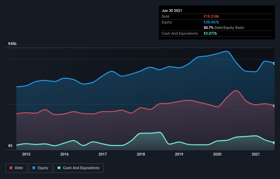This screenshot has height=179, width=280.
Task: Click the 2018 x-axis label
Action: (141, 154)
